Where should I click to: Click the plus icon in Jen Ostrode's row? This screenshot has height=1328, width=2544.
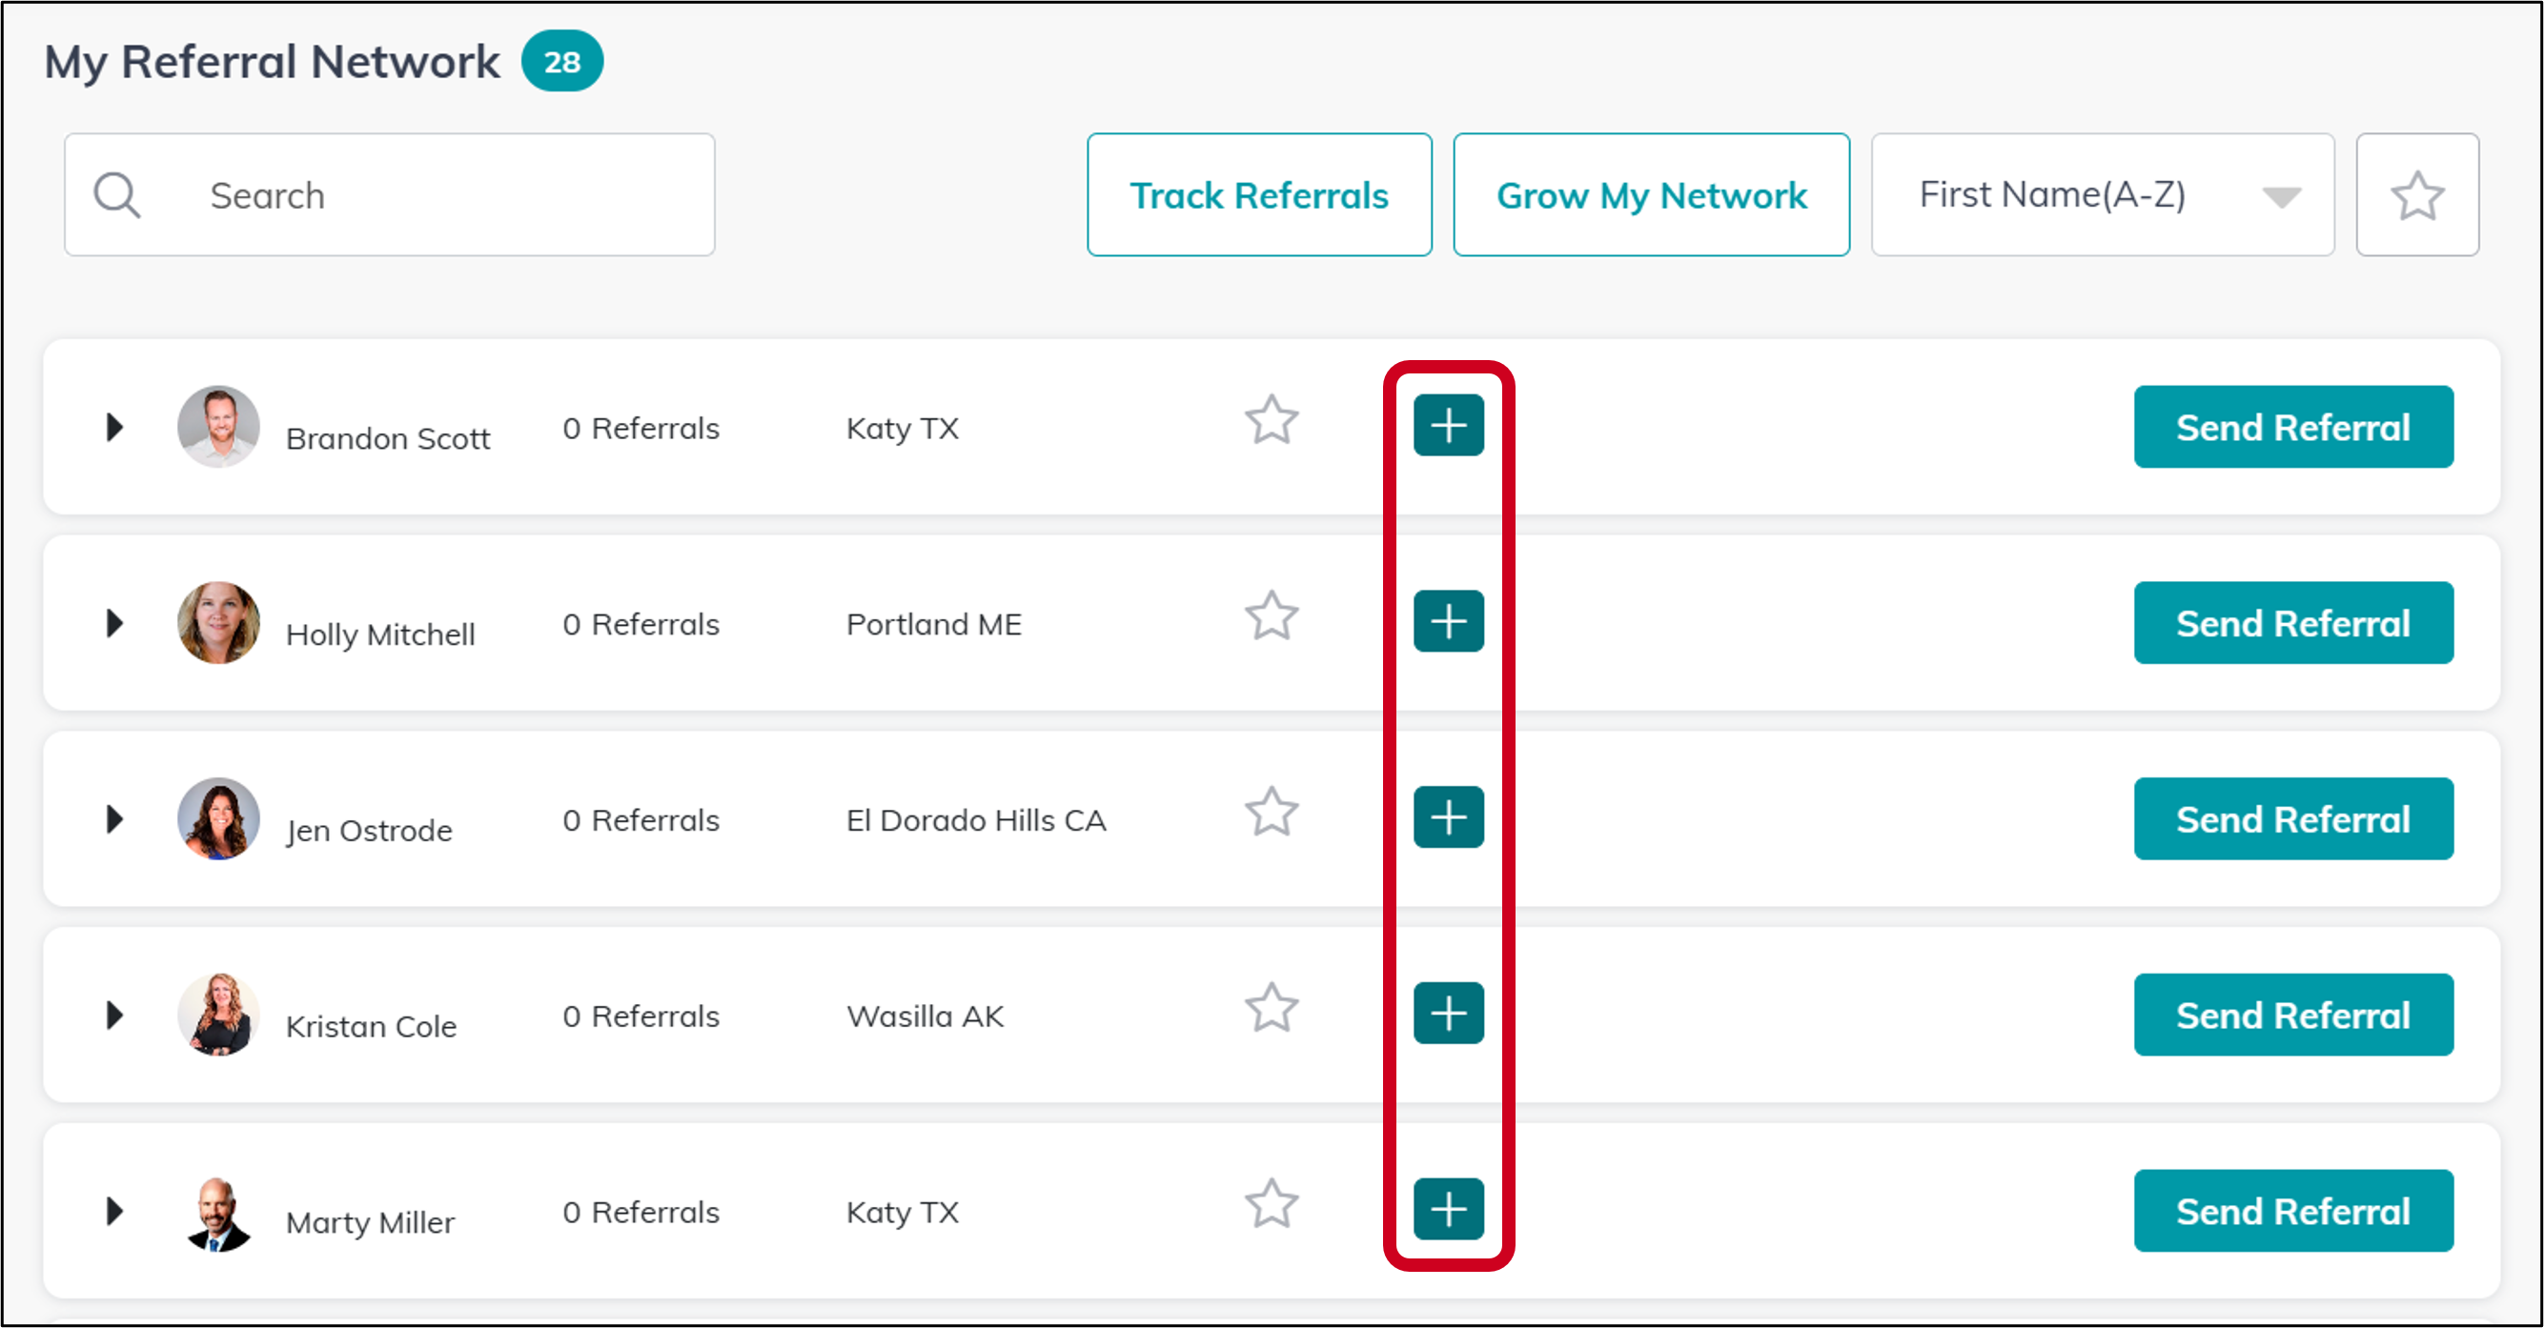(x=1448, y=817)
